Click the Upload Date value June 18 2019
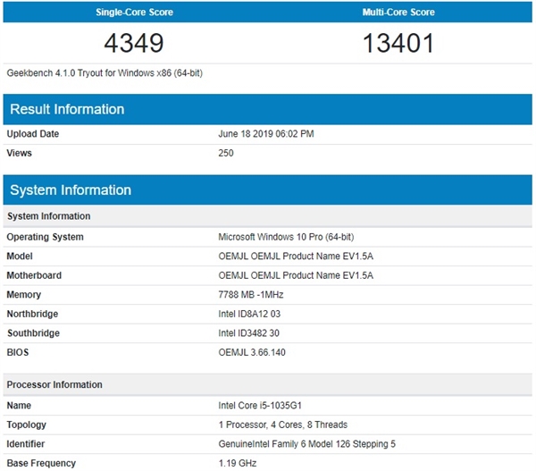Viewport: 536px width, 471px height. [265, 134]
